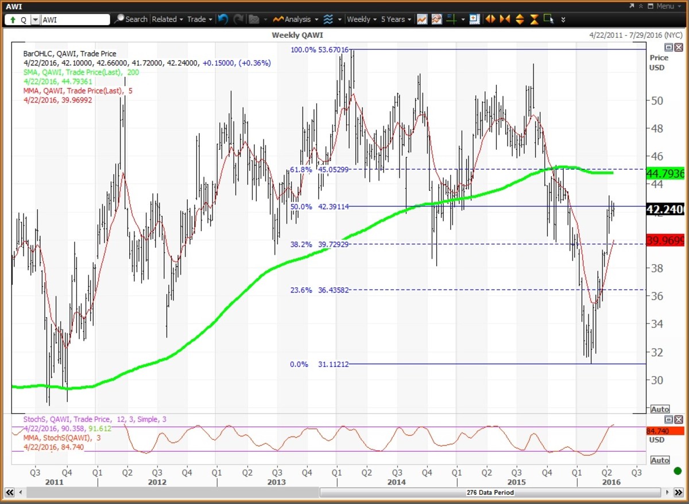Screen dimensions: 689x504
Task: Collapse the stochastic indicator panel
Action: pos(668,420)
